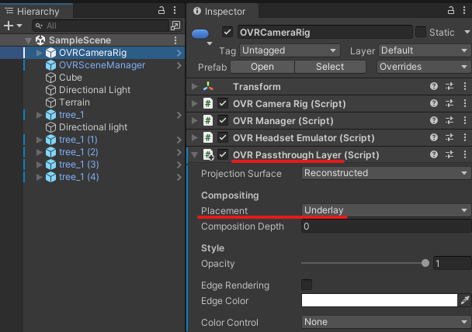Open tree_1 (4) prefab contents arrow
The width and height of the screenshot is (472, 332).
(179, 177)
